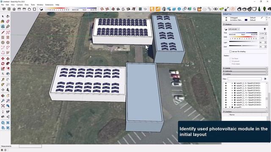Activate the Line drawing tool
Image resolution: width=271 pixels, height=152 pixels.
(3, 32)
